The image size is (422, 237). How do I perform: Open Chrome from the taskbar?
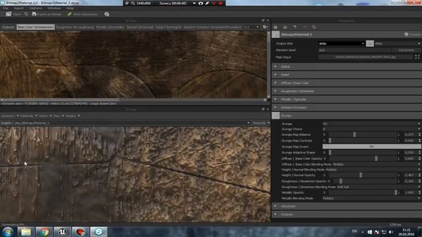coord(44,232)
